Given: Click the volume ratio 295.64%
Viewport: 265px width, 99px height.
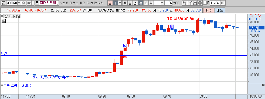Looking at the screenshot, I should [76, 10].
